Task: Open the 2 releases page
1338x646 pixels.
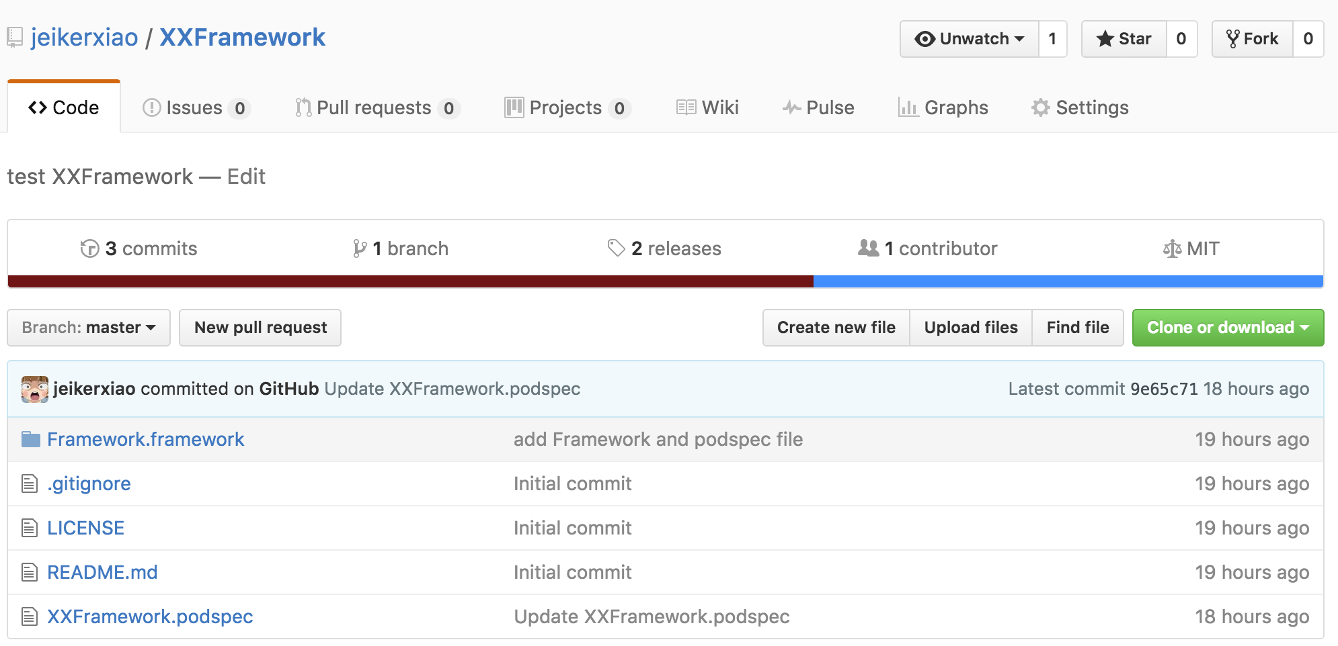Action: click(664, 248)
